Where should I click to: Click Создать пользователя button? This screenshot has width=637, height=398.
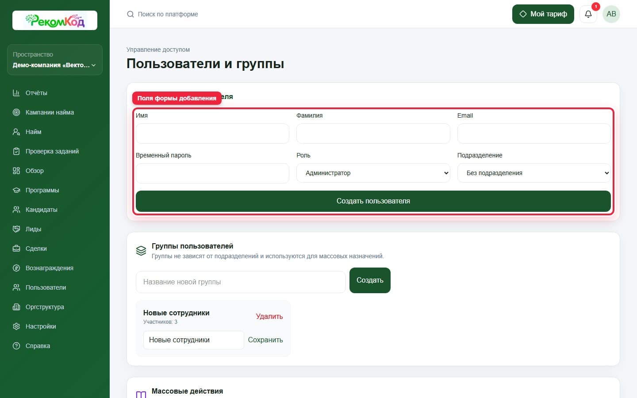tap(373, 201)
